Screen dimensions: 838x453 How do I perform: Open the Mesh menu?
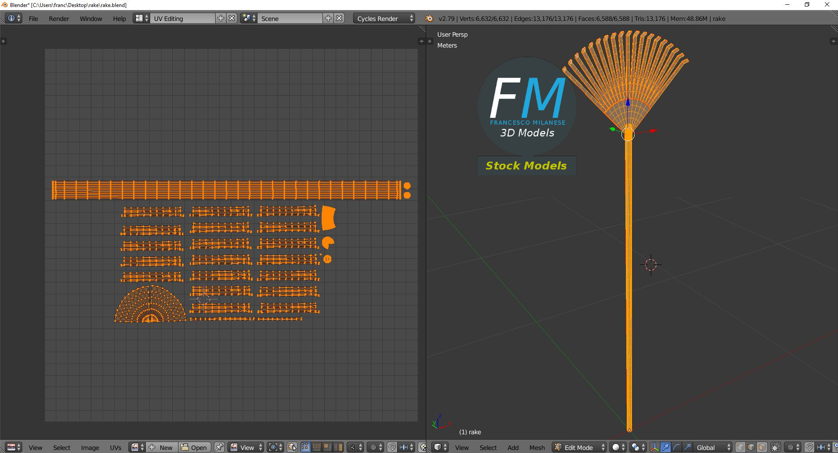click(537, 447)
